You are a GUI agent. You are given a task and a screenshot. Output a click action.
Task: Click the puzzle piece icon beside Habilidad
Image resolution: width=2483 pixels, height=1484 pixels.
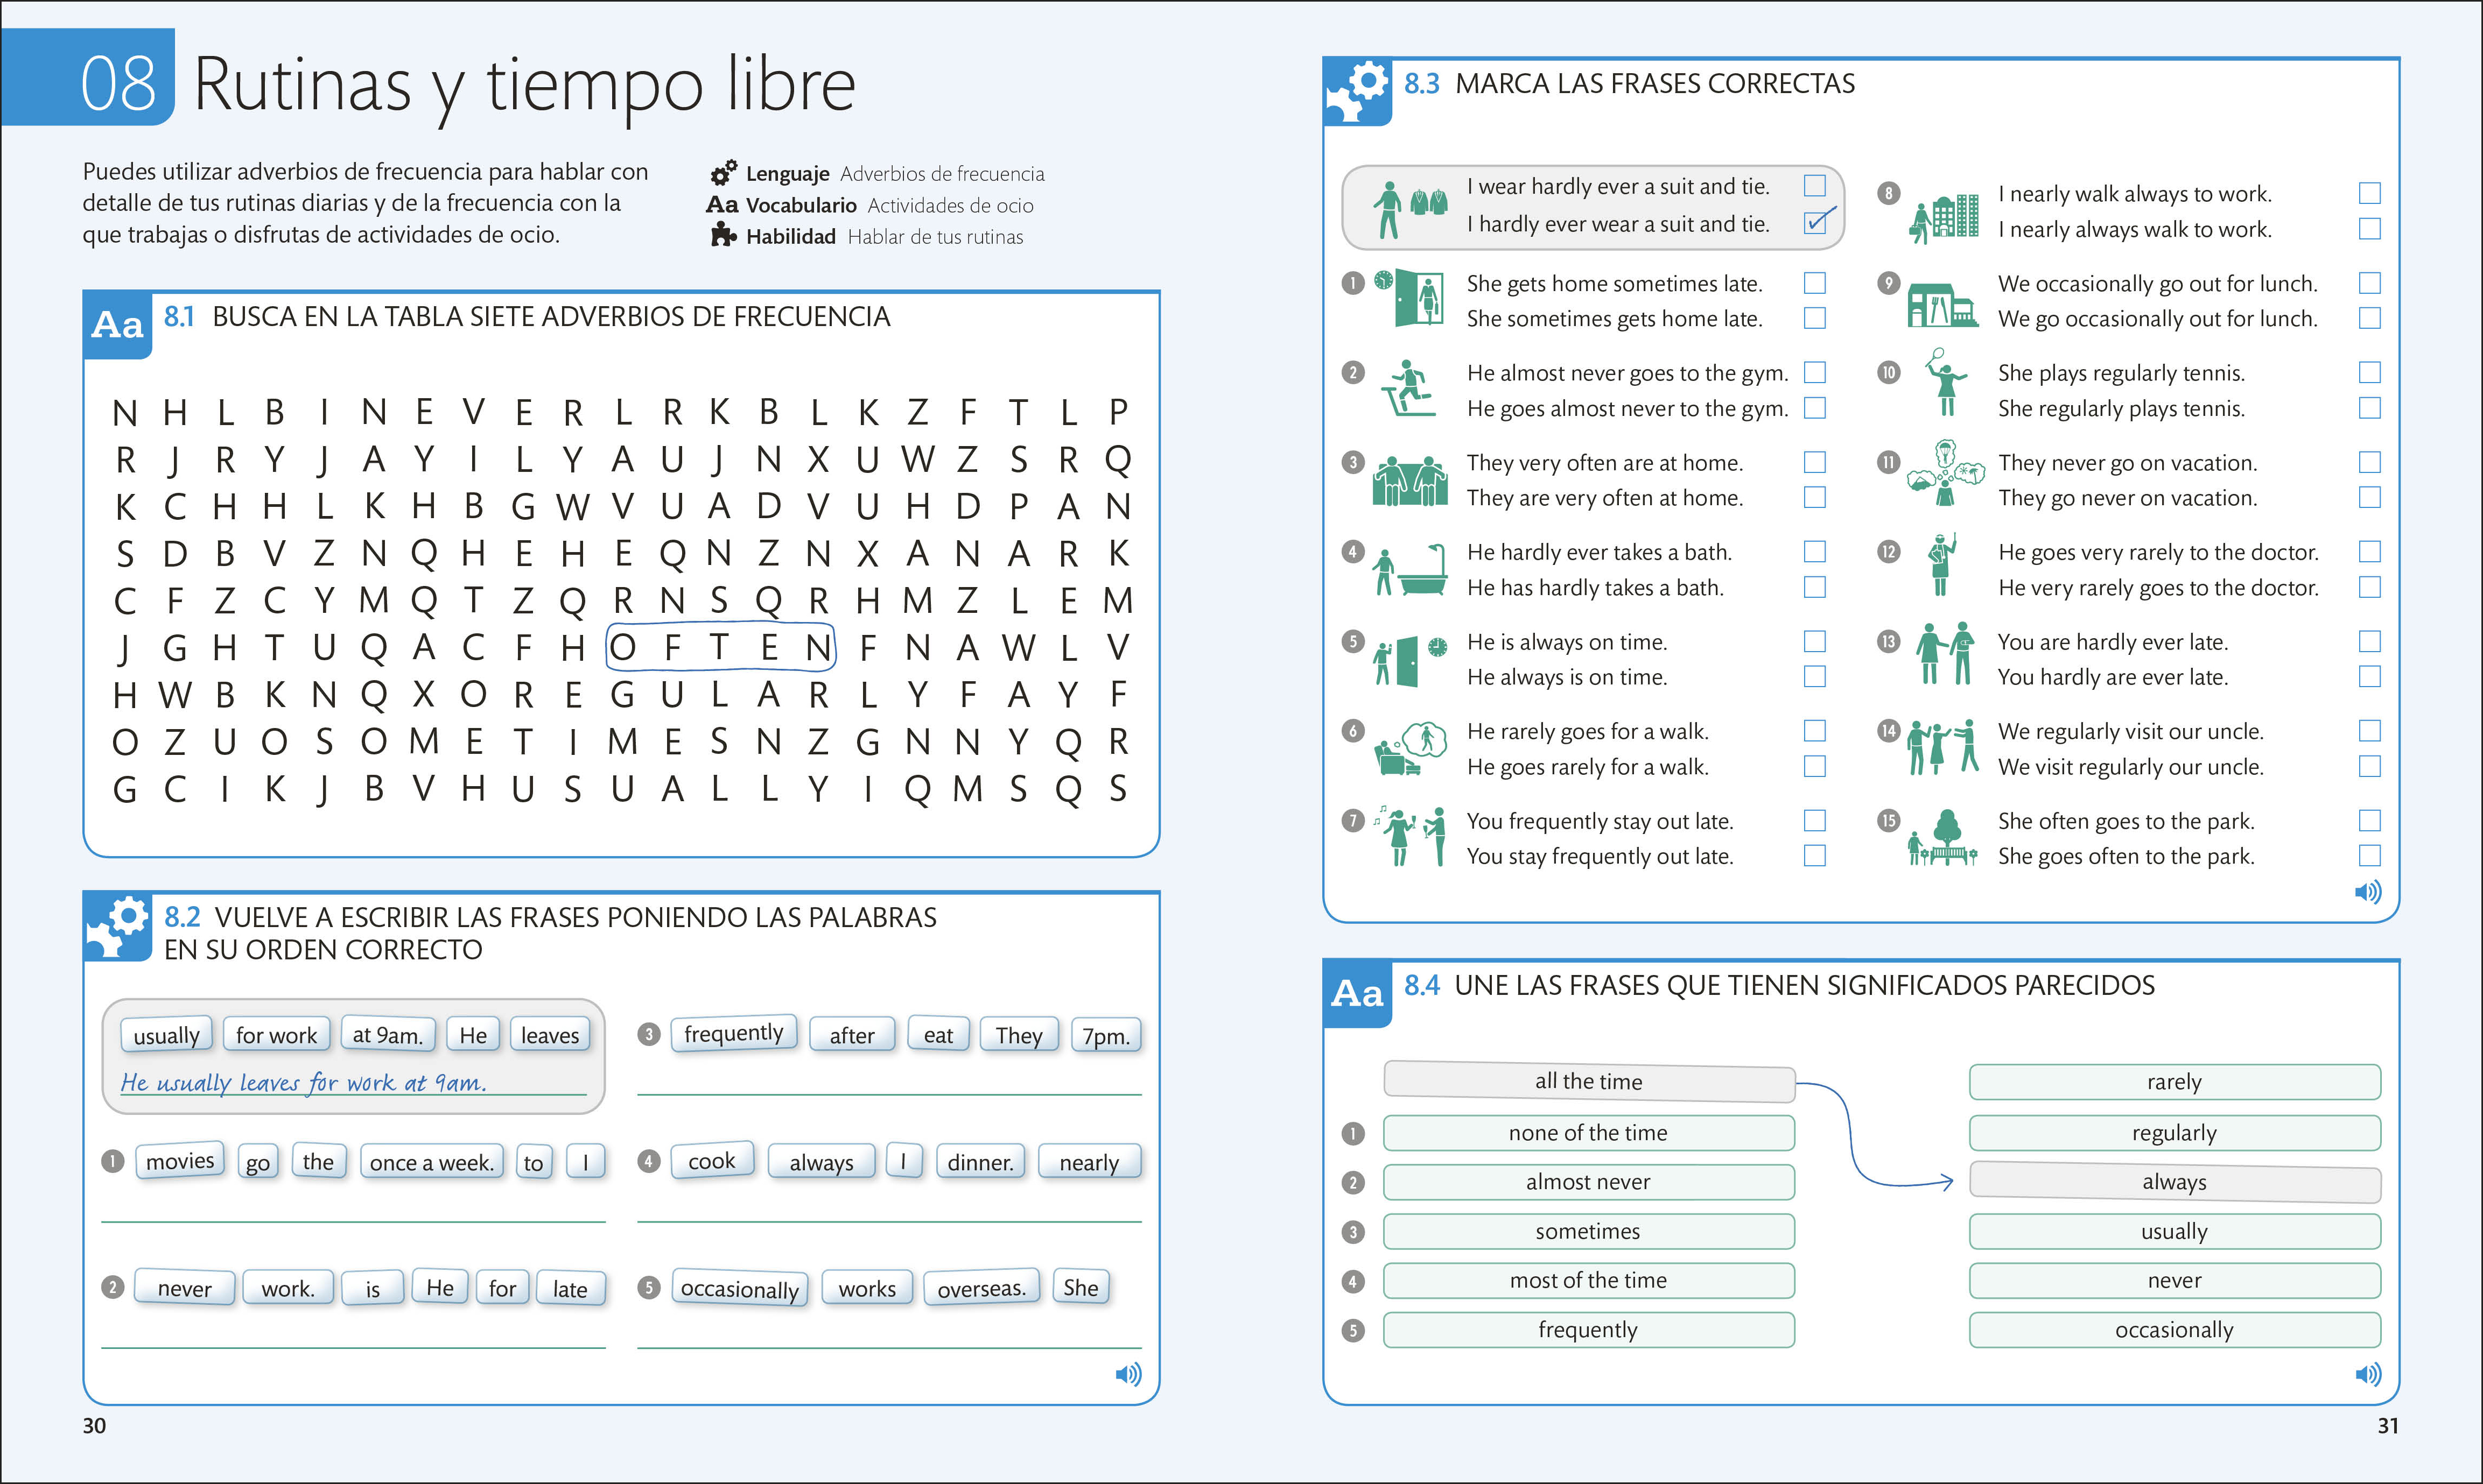coord(723,235)
